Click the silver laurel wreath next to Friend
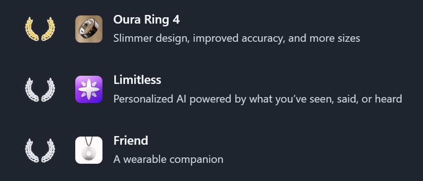 pos(40,150)
